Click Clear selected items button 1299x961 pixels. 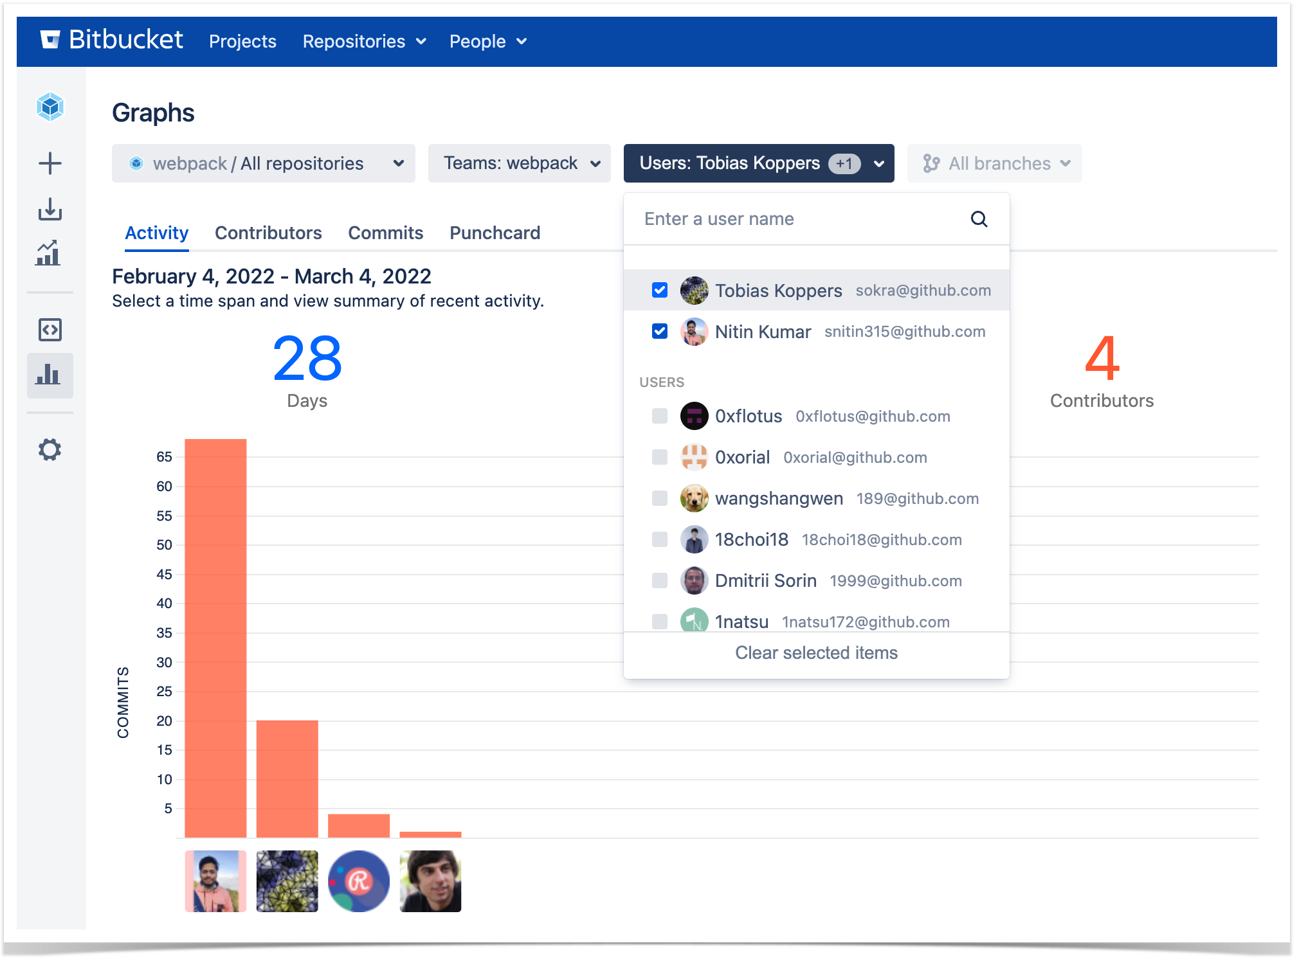coord(817,653)
